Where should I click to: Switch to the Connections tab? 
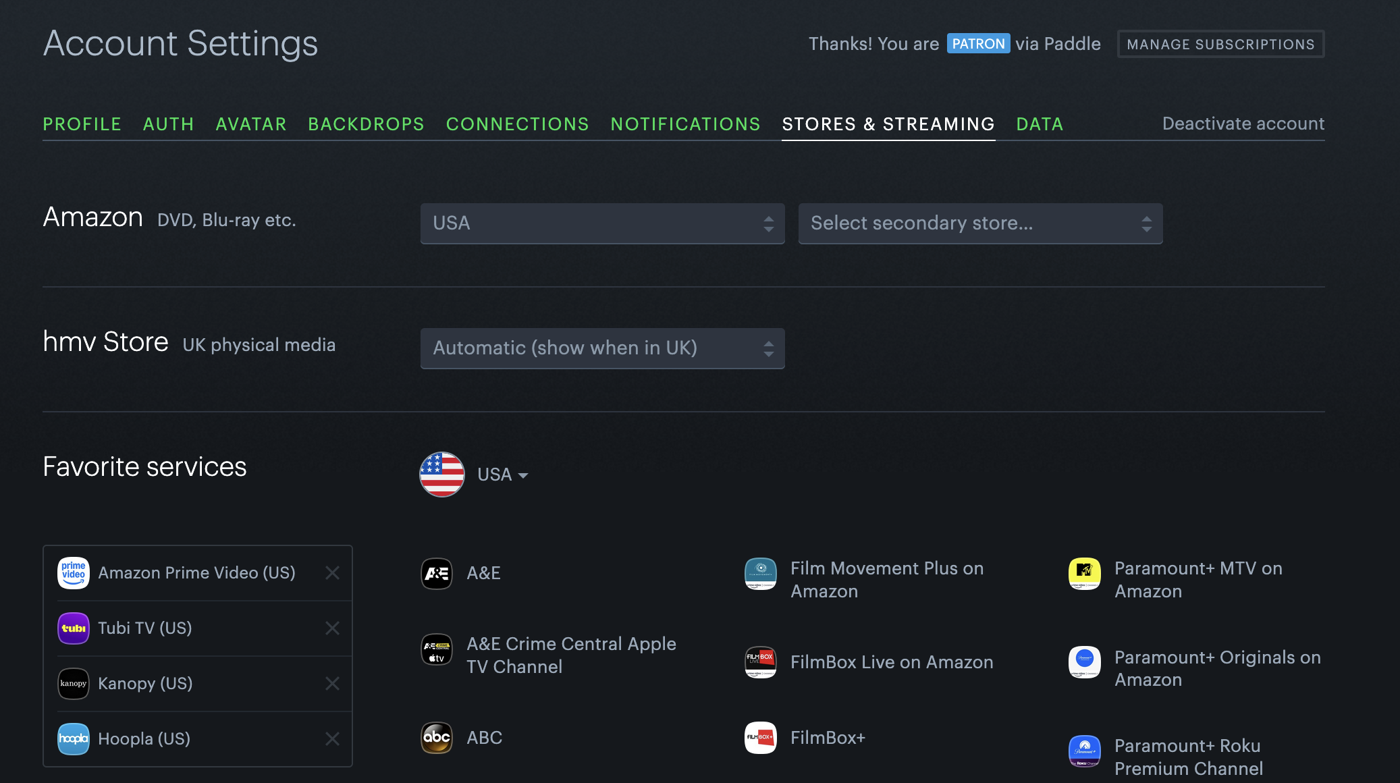click(x=517, y=124)
